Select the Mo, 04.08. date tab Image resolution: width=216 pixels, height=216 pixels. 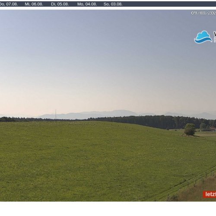[87, 4]
